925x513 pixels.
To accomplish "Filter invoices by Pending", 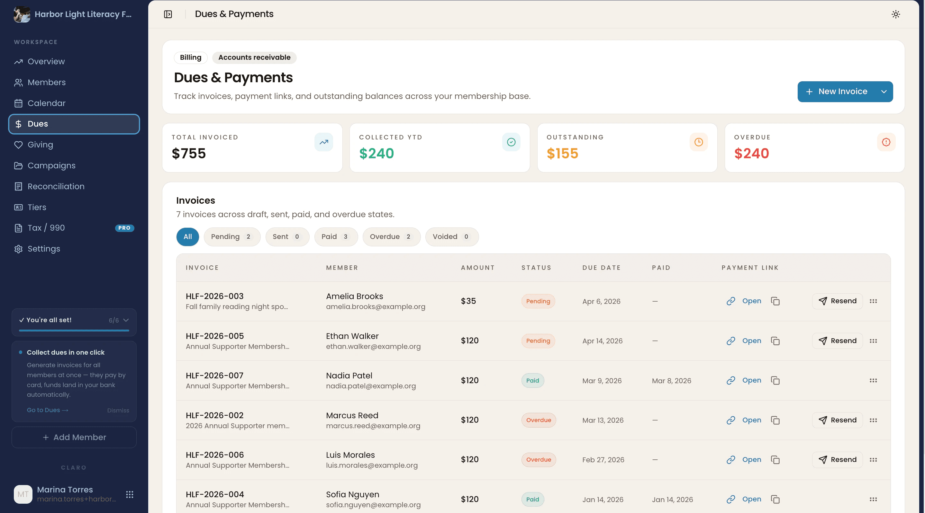I will point(232,237).
